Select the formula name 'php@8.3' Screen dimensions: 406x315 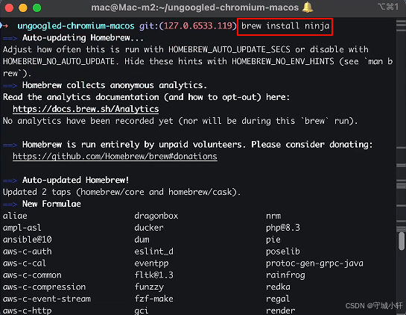283,228
